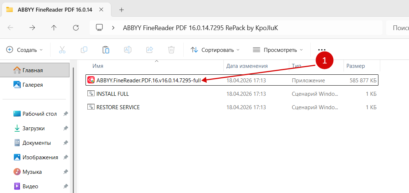The image size is (409, 193).
Task: Unpin Музыка using its pin icon
Action: [x=66, y=172]
